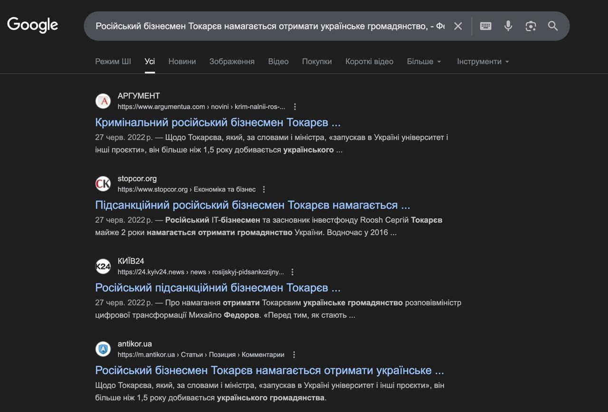
Task: Select the Усі results tab
Action: (x=150, y=61)
